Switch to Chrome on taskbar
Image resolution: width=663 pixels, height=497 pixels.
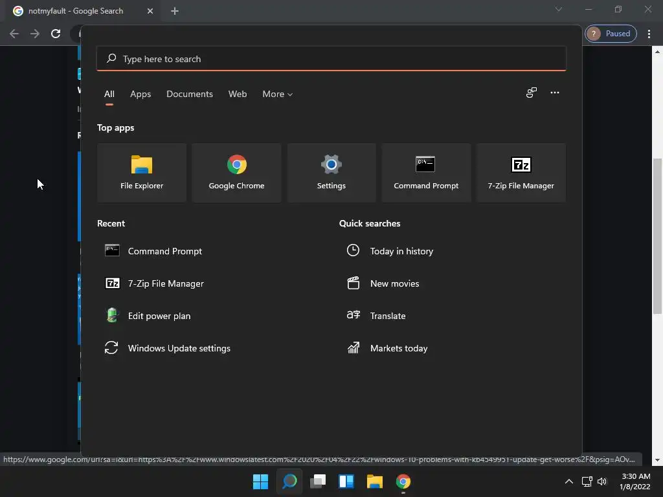point(403,481)
